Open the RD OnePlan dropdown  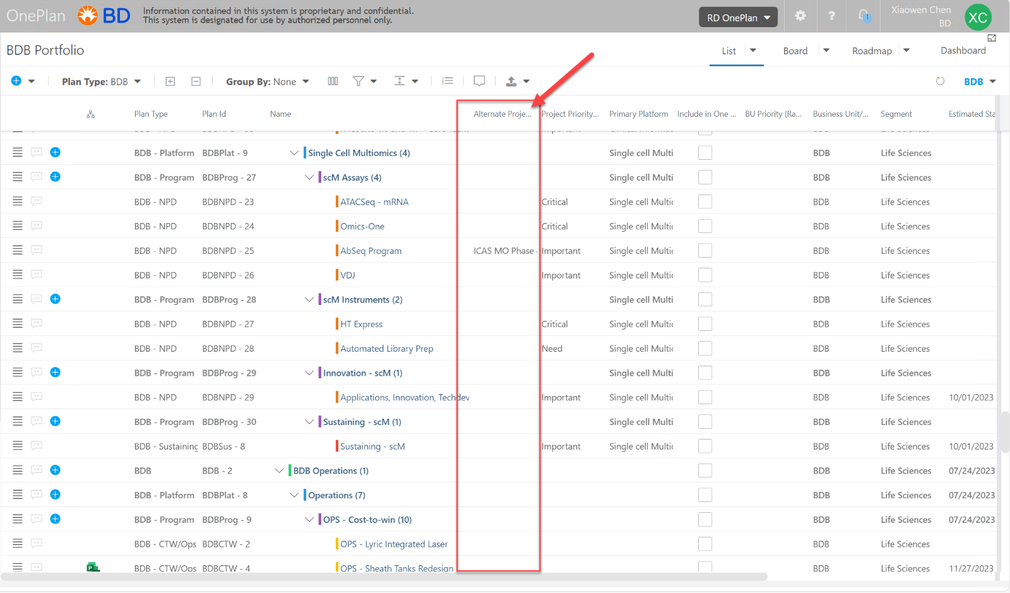point(738,18)
